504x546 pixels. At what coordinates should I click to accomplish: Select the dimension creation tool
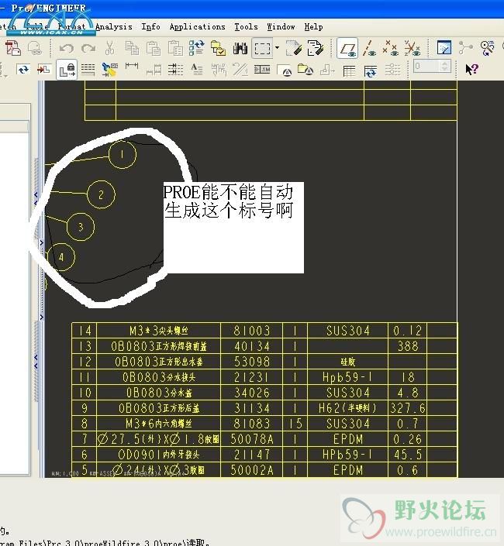[131, 66]
